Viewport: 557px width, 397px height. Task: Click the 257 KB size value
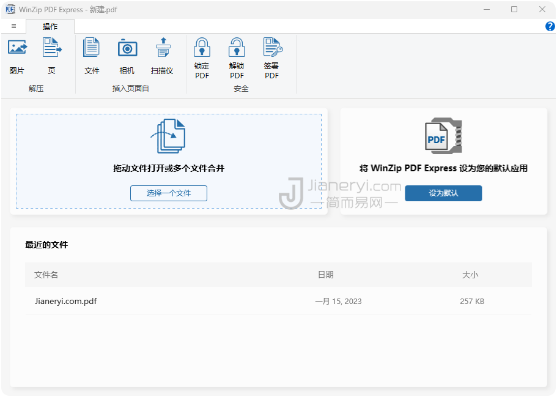(472, 302)
